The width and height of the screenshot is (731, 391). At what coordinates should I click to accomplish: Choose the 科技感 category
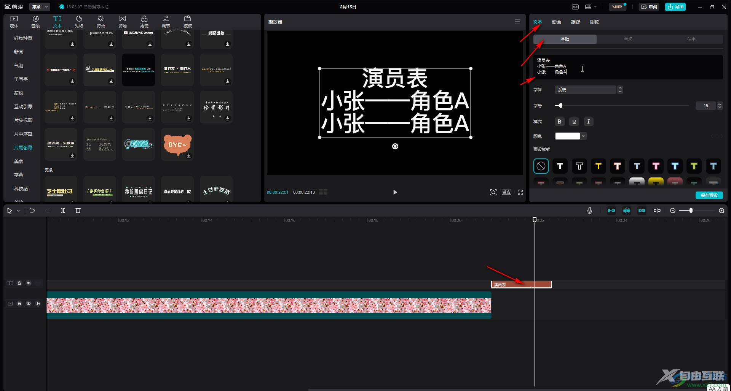(21, 189)
